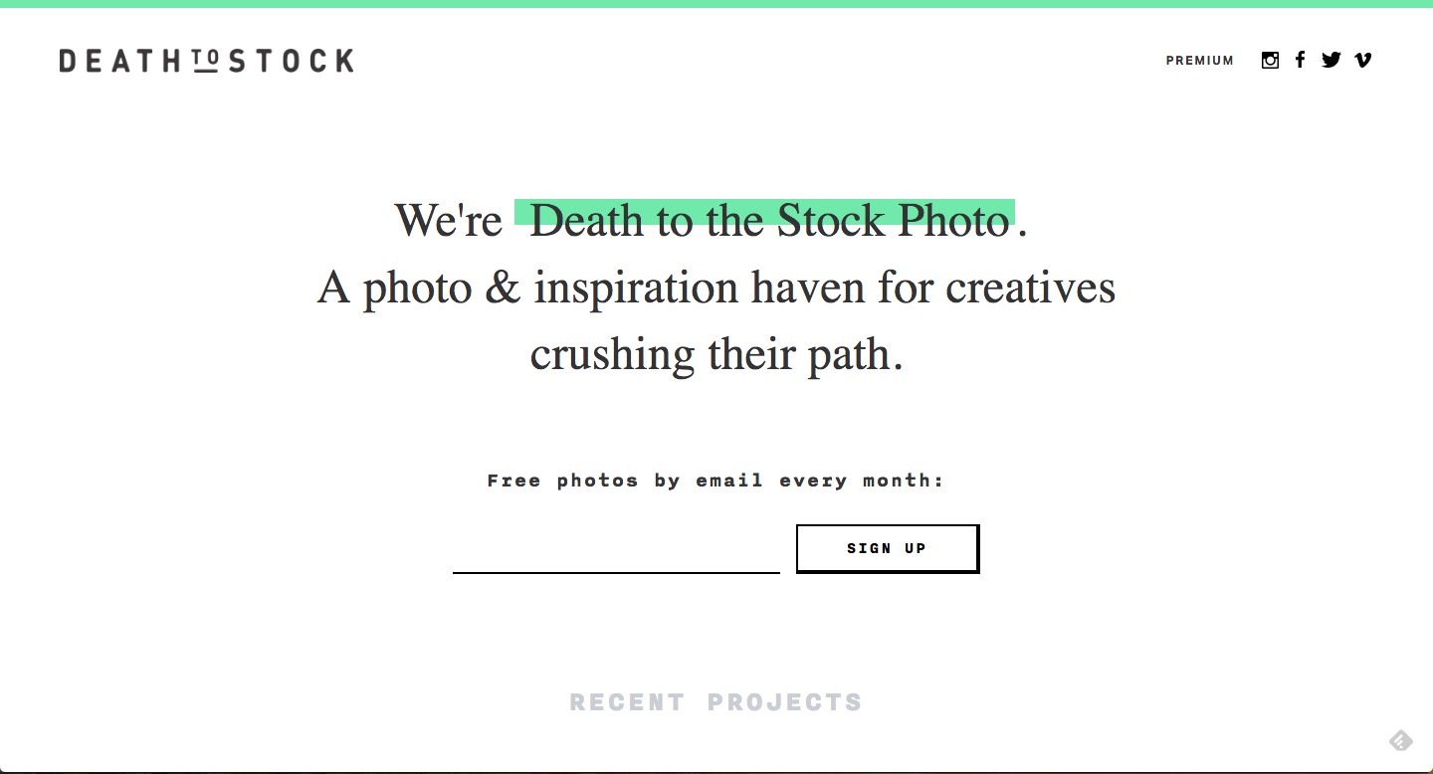Click the Free photos by email label
This screenshot has width=1433, height=774.
point(716,481)
